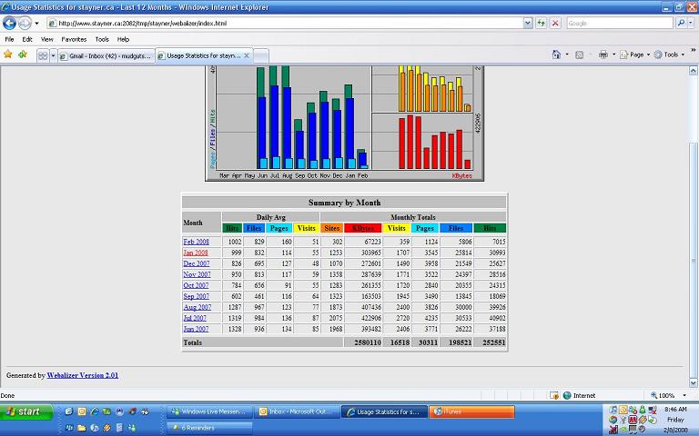Image resolution: width=699 pixels, height=436 pixels.
Task: Open the Dec 2007 monthly report link
Action: click(196, 263)
